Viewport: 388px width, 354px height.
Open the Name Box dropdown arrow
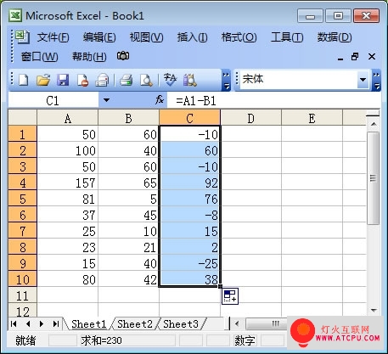coord(106,100)
